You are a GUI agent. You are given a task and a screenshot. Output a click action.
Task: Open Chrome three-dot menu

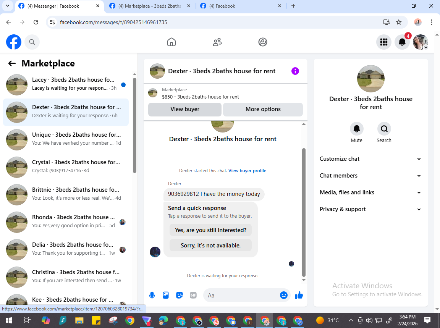[432, 22]
